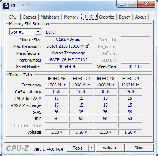This screenshot has width=158, height=156.
Task: Click the empty SPD Ext. field
Action: pos(135,60)
